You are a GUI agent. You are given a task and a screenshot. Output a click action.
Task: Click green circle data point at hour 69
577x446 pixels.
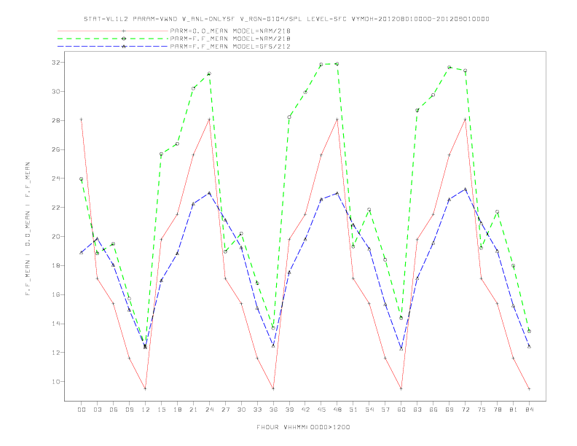pos(450,67)
